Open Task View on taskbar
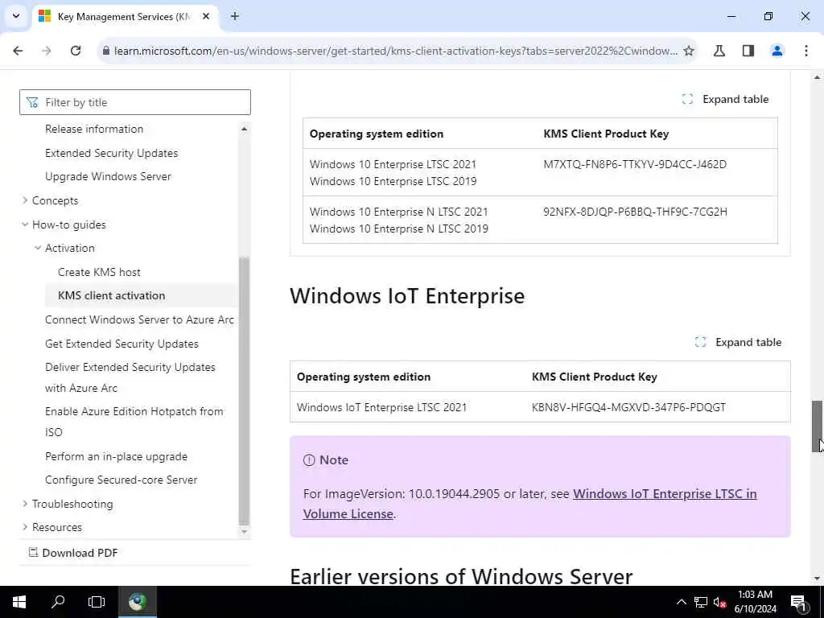 [97, 602]
